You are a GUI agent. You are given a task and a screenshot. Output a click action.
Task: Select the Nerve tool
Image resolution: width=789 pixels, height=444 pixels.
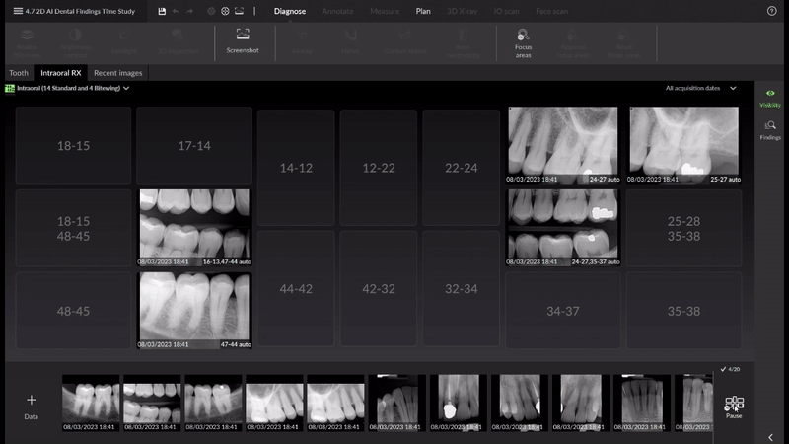point(350,42)
